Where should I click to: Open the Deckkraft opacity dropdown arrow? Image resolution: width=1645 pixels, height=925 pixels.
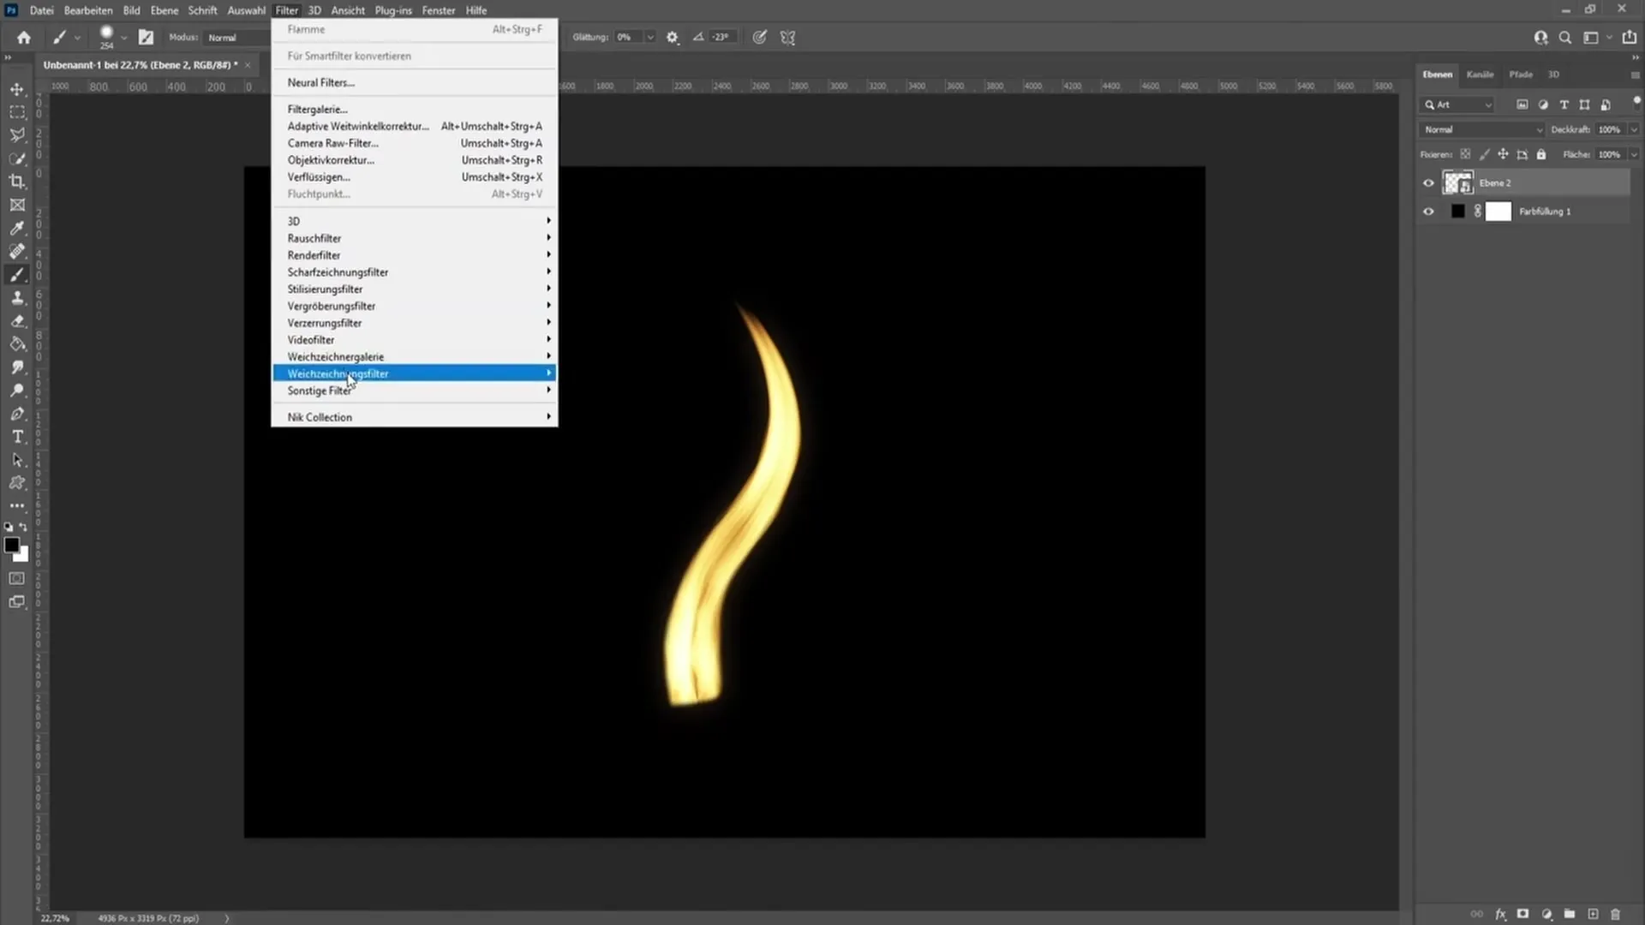(x=1635, y=130)
